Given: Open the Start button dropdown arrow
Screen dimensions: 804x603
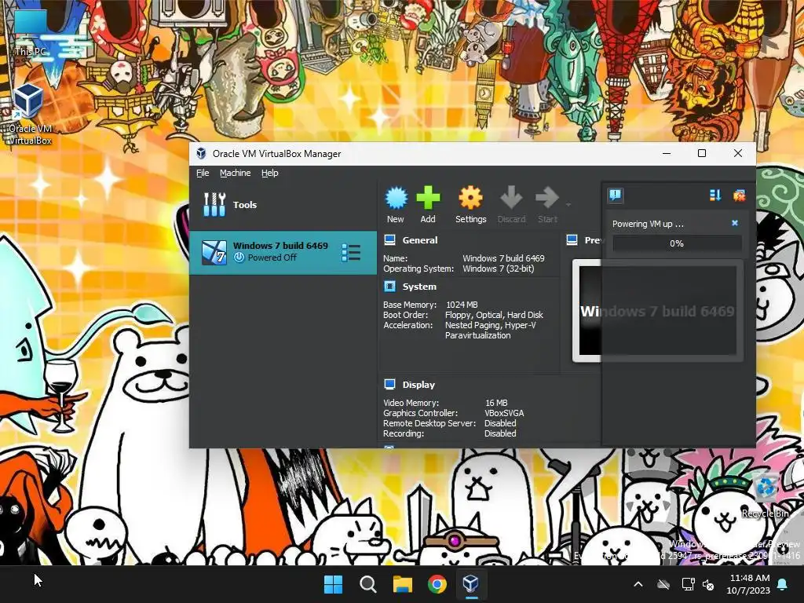Looking at the screenshot, I should coord(568,205).
